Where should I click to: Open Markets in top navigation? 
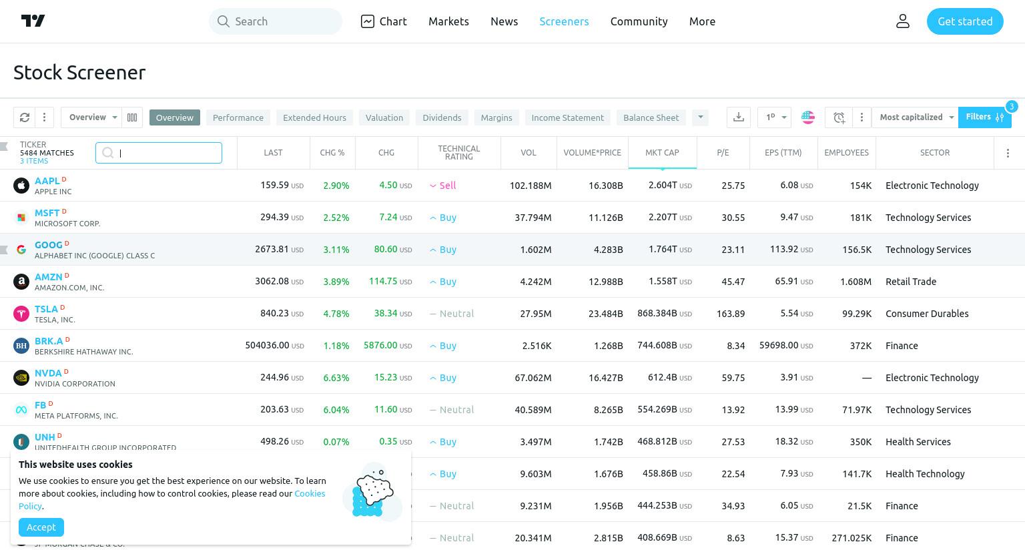click(448, 21)
